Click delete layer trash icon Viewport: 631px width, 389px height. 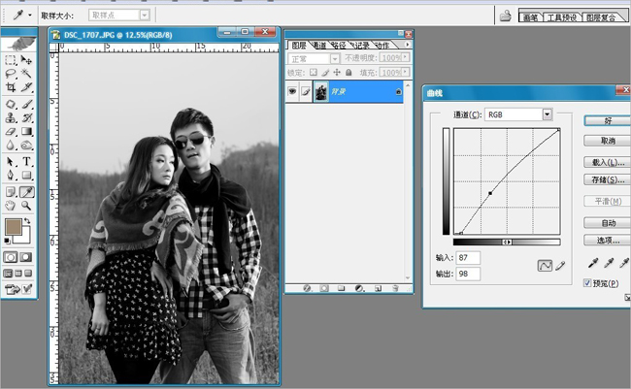pos(395,288)
